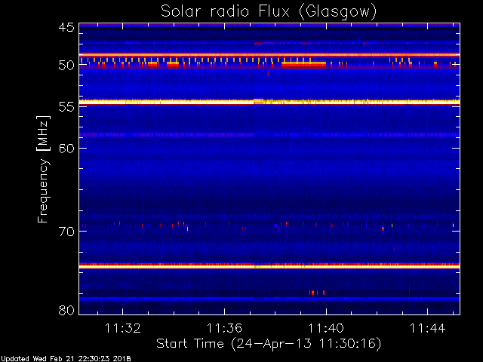Click the 11:40 time tick label
Viewport: 483px width, 362px height.
pos(326,328)
